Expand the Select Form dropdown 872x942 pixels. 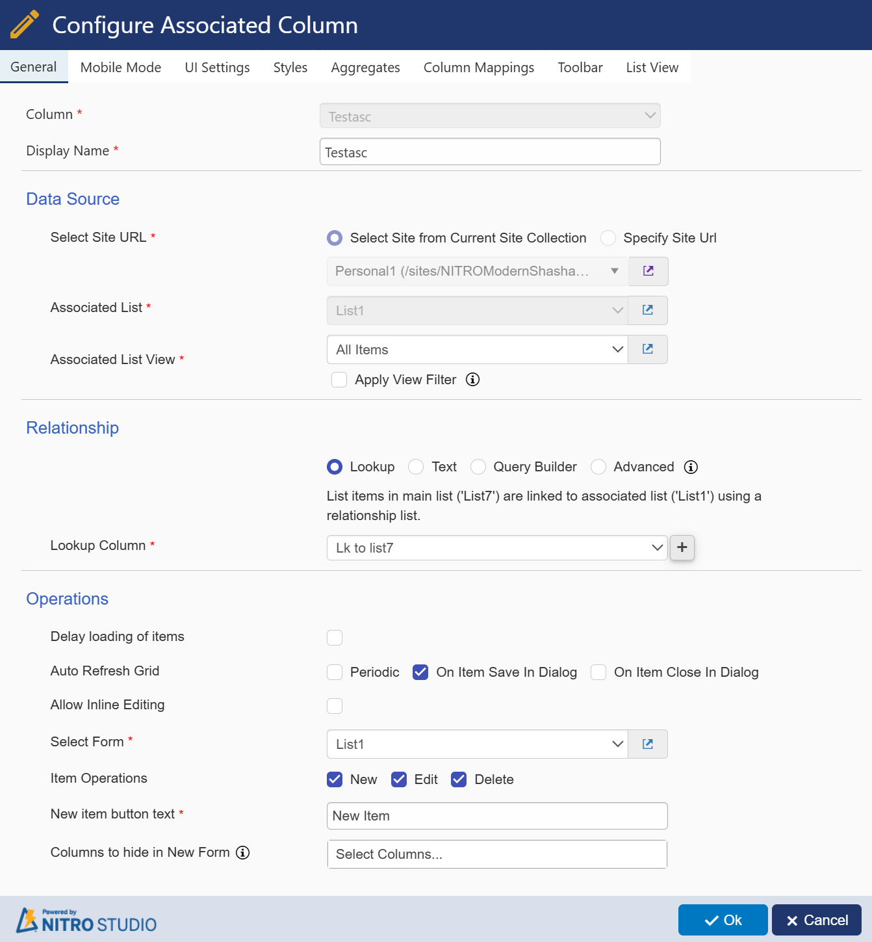(478, 744)
